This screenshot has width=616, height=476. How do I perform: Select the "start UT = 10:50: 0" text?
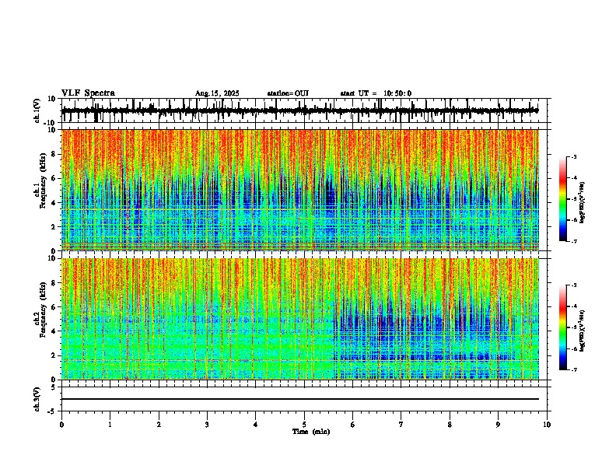coord(376,93)
